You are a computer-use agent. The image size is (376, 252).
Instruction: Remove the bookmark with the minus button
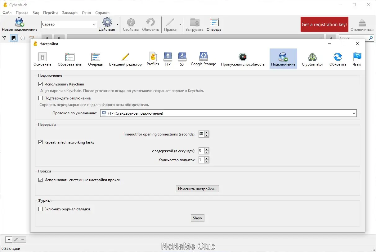coord(23,240)
